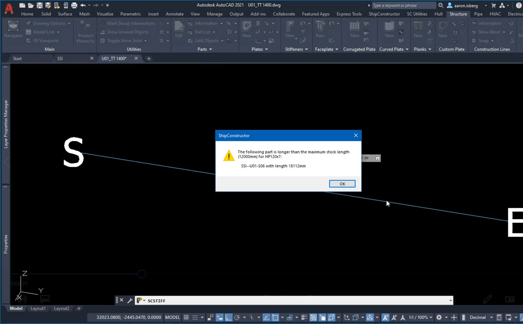The image size is (523, 324).
Task: Toggle the grid display in status bar
Action: click(x=186, y=317)
